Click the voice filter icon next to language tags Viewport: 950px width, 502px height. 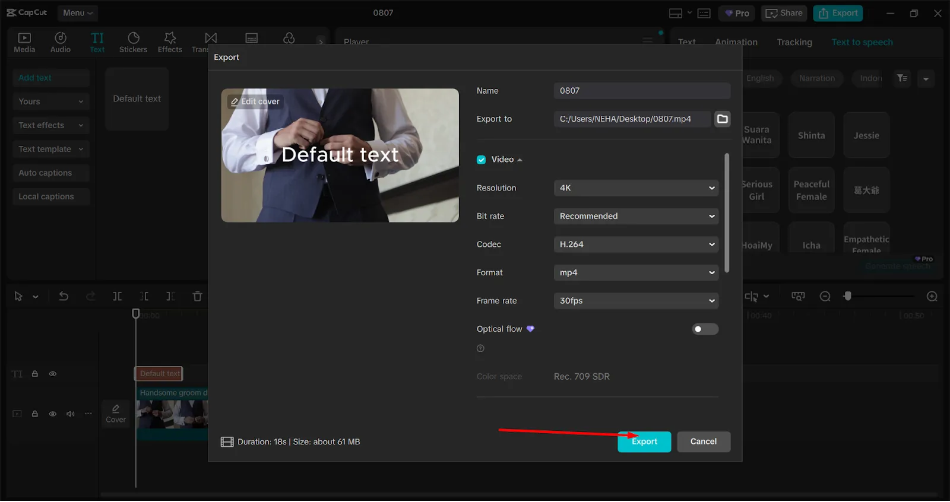click(x=902, y=78)
